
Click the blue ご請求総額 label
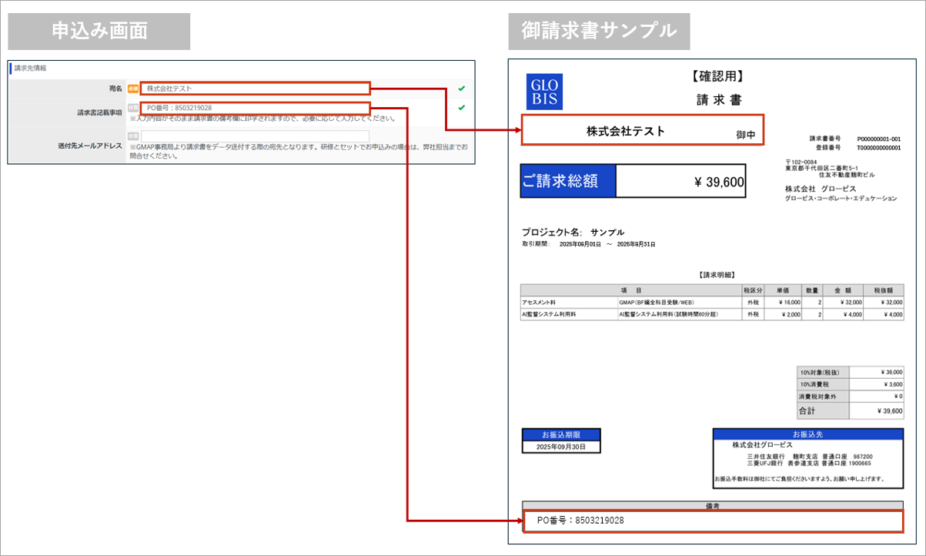click(569, 181)
